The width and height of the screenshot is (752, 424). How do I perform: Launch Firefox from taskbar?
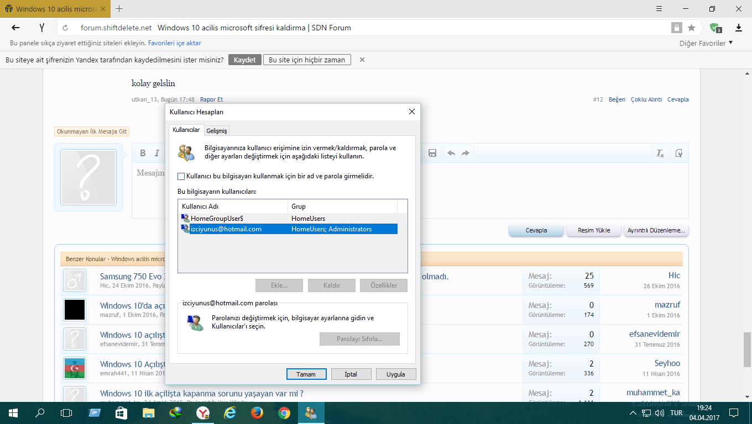click(257, 412)
